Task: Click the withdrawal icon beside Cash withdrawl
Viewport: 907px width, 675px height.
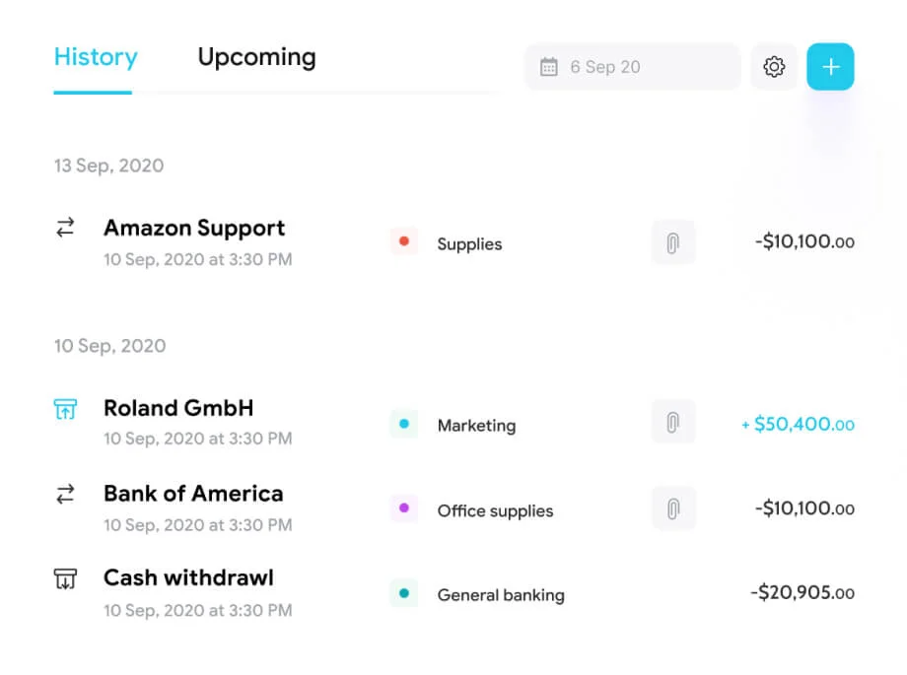Action: [x=65, y=578]
